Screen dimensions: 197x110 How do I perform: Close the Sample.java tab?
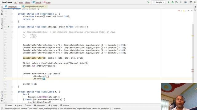coord(19,6)
